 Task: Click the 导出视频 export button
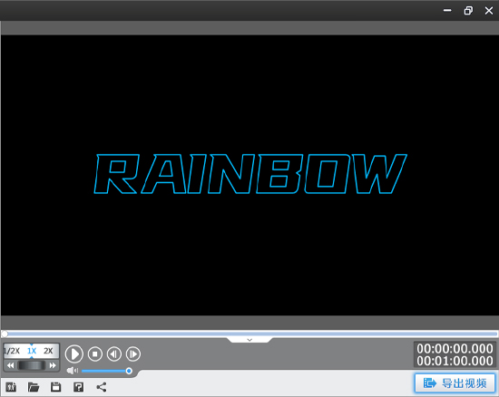[455, 383]
